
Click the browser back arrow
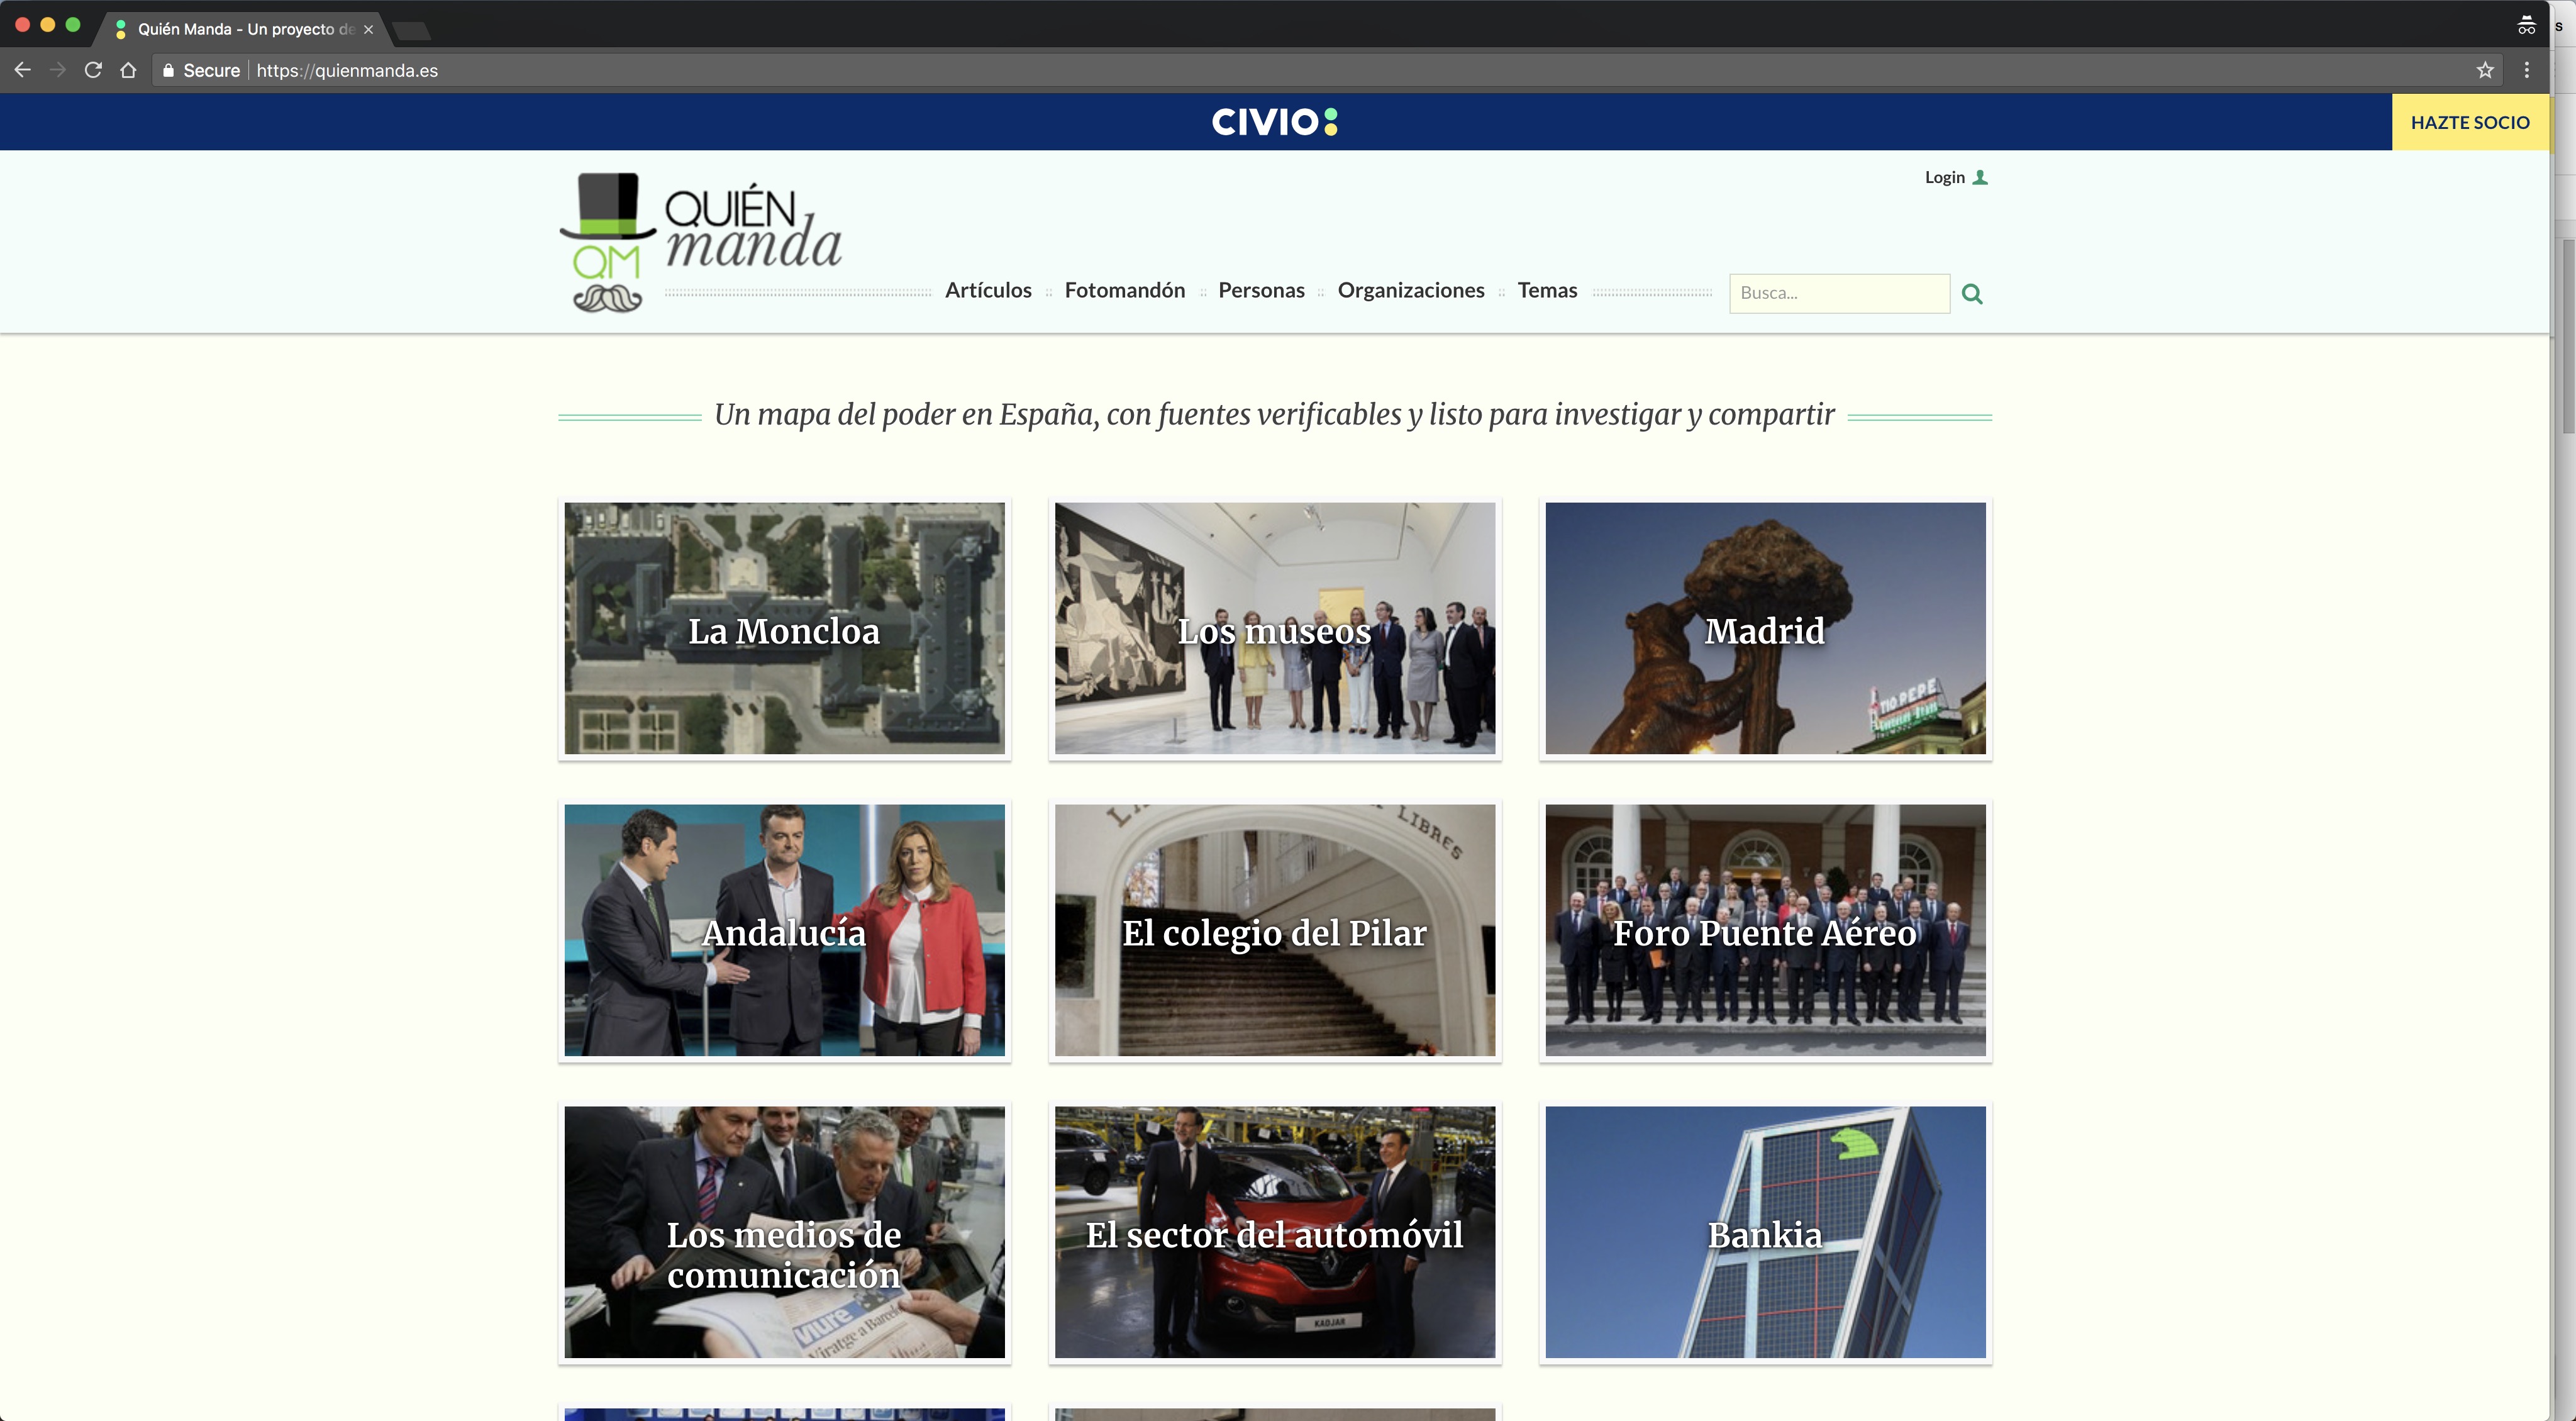(x=22, y=70)
